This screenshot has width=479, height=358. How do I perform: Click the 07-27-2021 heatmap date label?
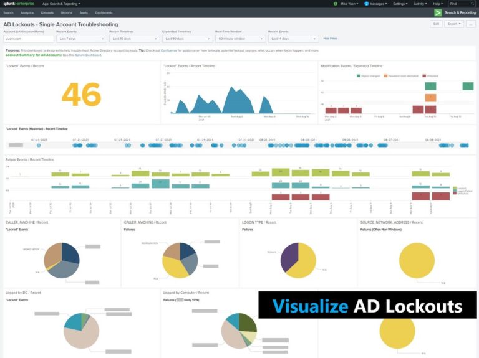point(163,139)
